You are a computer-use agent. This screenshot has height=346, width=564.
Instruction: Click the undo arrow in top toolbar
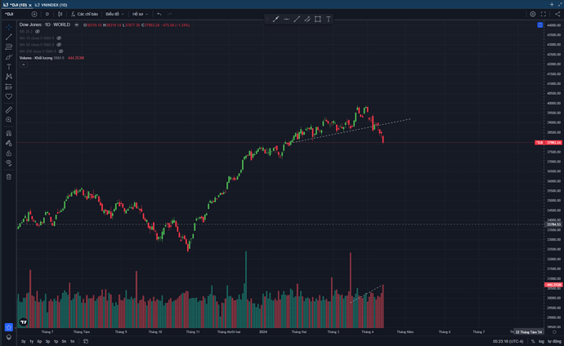coord(159,14)
